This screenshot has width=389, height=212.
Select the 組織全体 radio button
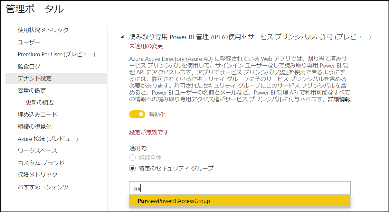132,158
